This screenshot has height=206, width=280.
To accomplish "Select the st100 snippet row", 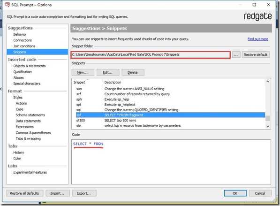I will tap(171, 121).
